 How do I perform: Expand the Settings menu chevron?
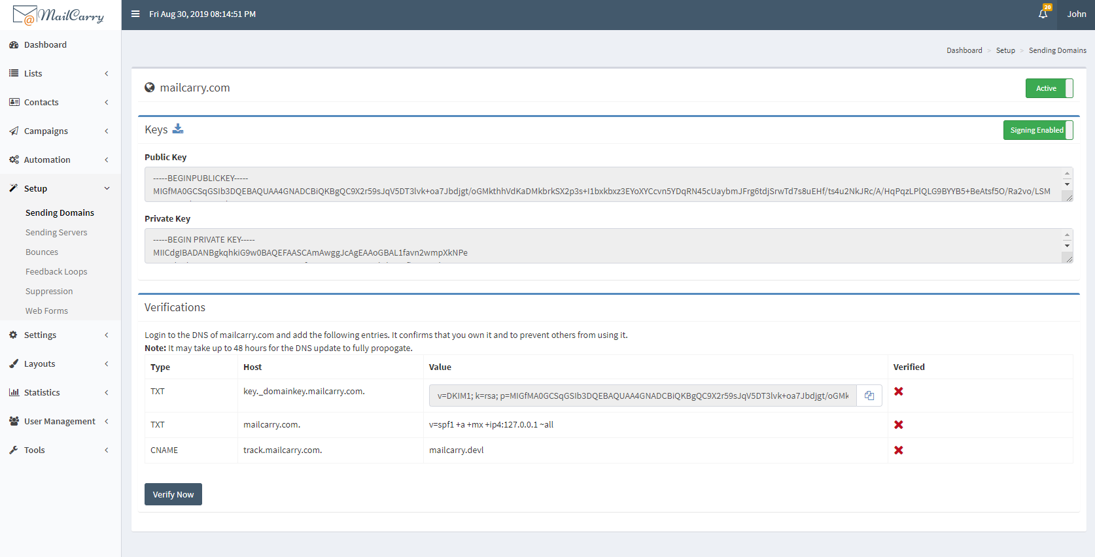click(x=107, y=335)
